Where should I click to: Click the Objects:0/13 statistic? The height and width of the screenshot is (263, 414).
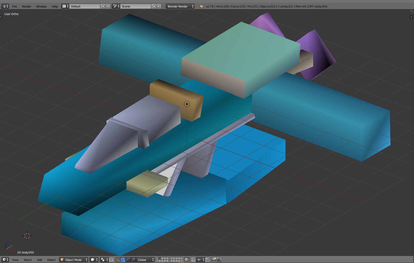268,6
